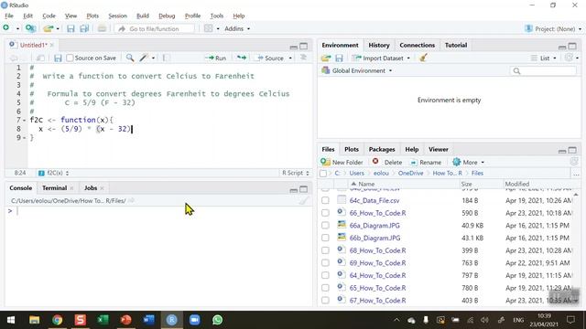Click the view working directory arrow in Console
Viewport: 586px width, 329px height.
(131, 201)
